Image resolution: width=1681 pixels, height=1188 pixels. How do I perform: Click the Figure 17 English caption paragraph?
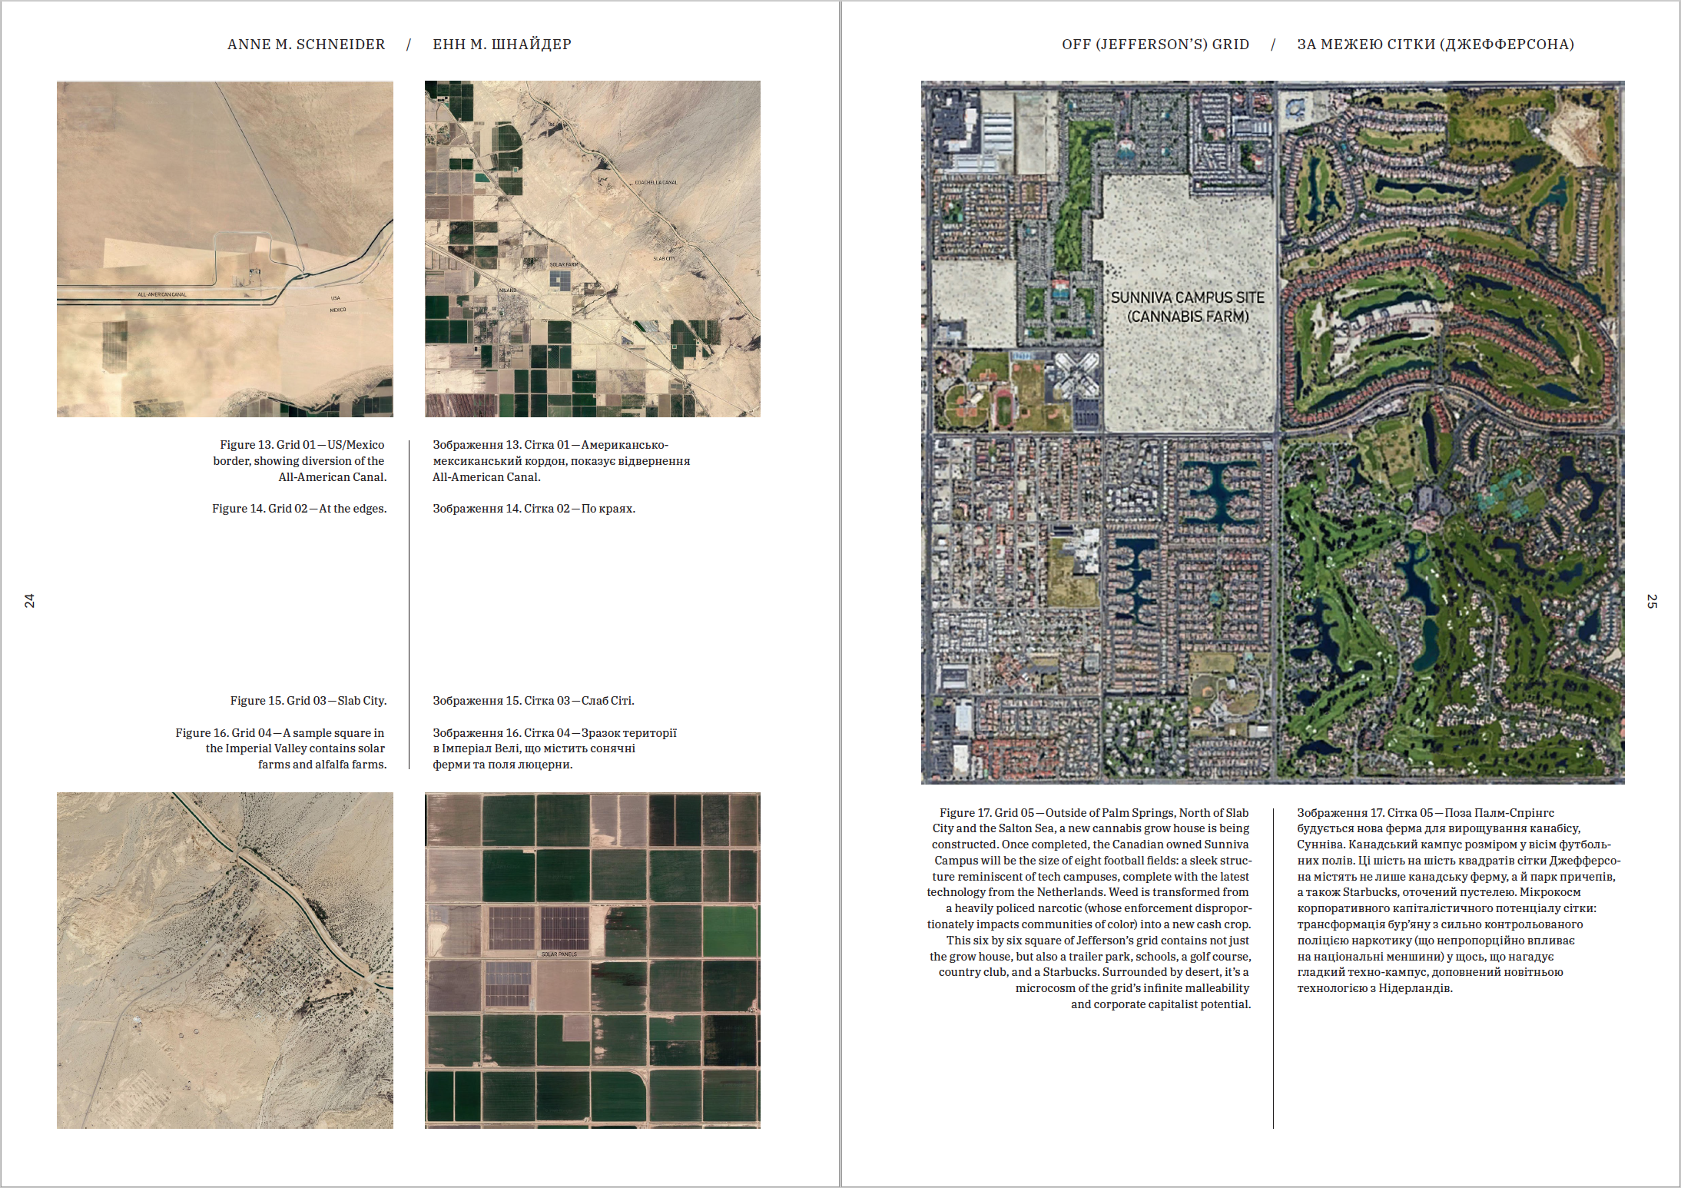click(x=1090, y=908)
